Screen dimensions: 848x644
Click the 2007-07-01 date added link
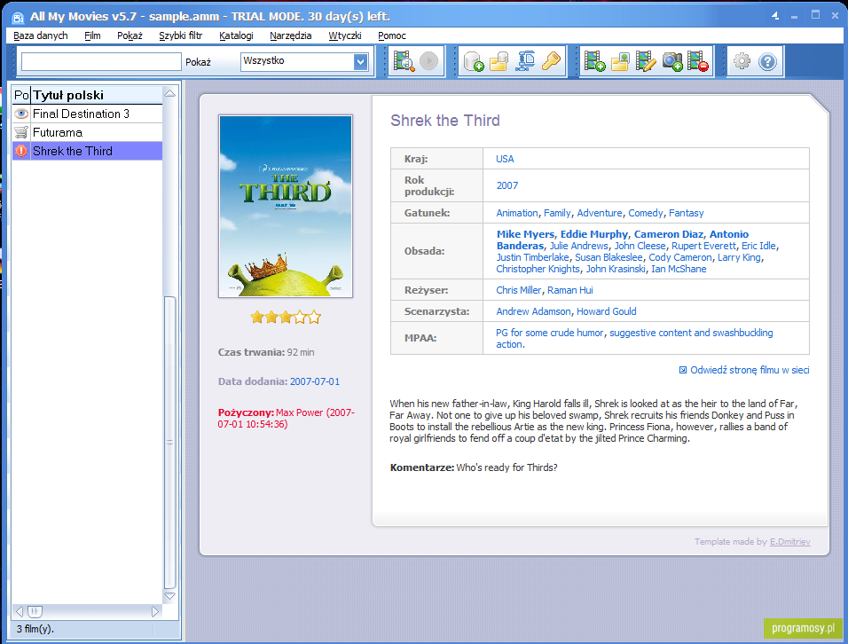pyautogui.click(x=315, y=381)
